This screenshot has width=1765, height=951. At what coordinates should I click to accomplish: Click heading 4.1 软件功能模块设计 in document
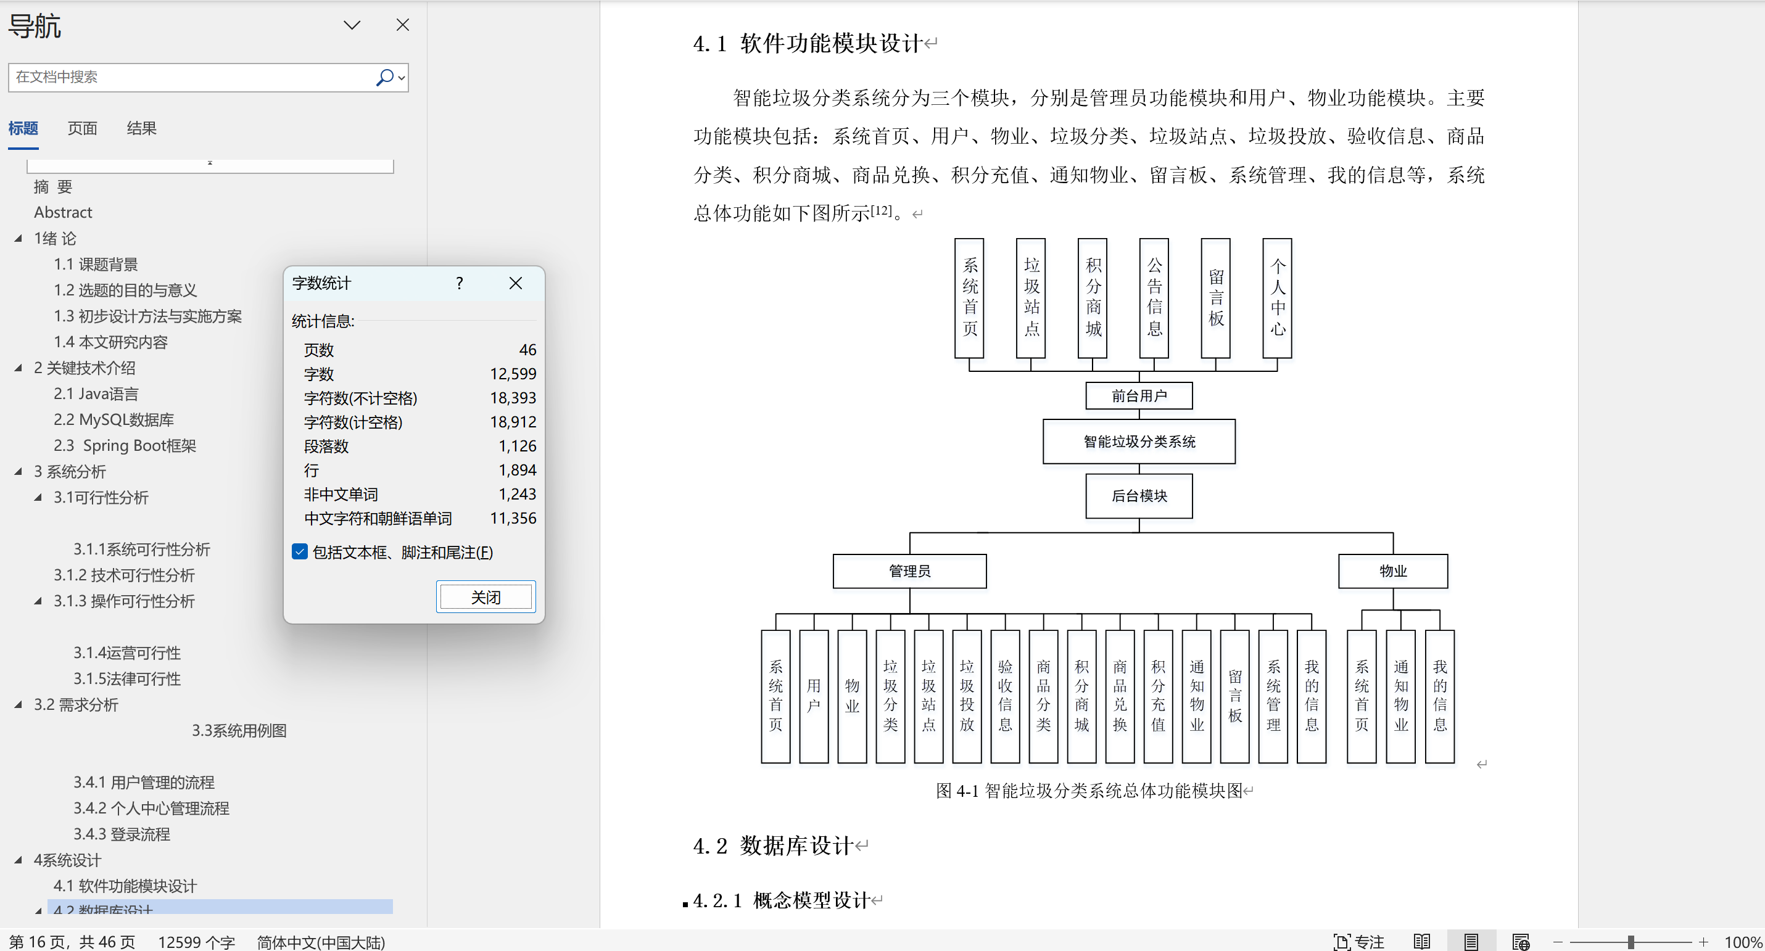coord(809,44)
